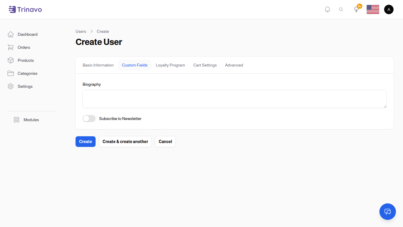Open the Categories folder icon

pos(11,73)
